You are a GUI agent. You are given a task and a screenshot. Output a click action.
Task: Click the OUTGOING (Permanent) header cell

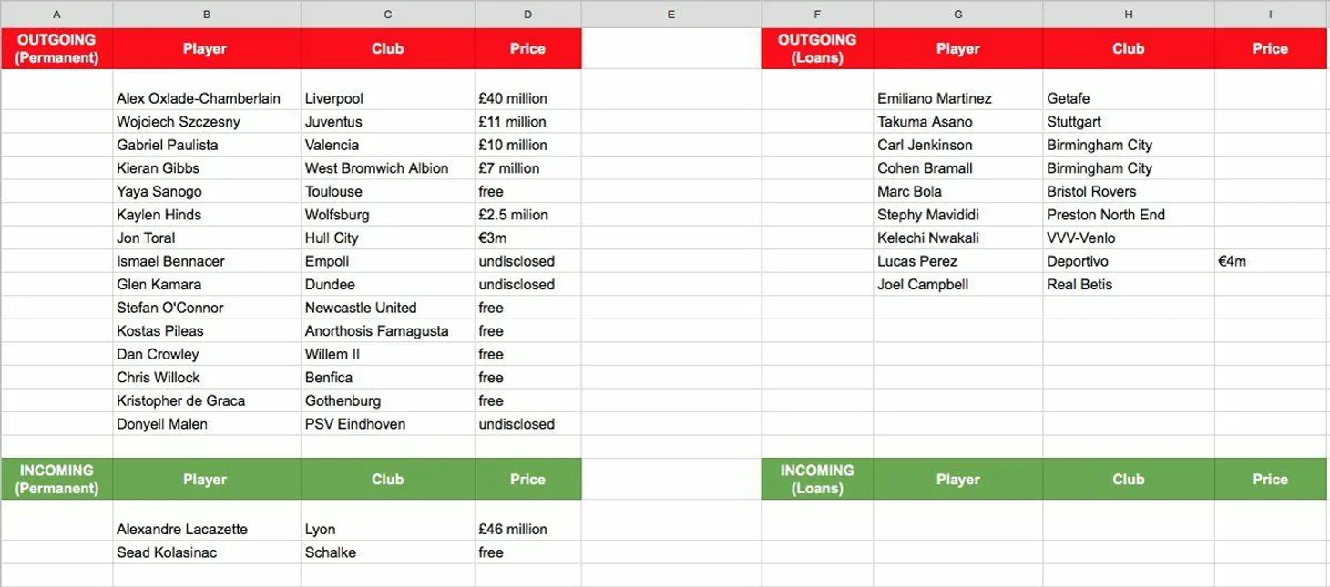[x=56, y=48]
